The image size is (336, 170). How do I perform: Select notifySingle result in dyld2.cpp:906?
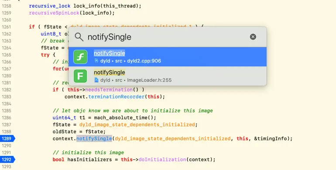168,57
